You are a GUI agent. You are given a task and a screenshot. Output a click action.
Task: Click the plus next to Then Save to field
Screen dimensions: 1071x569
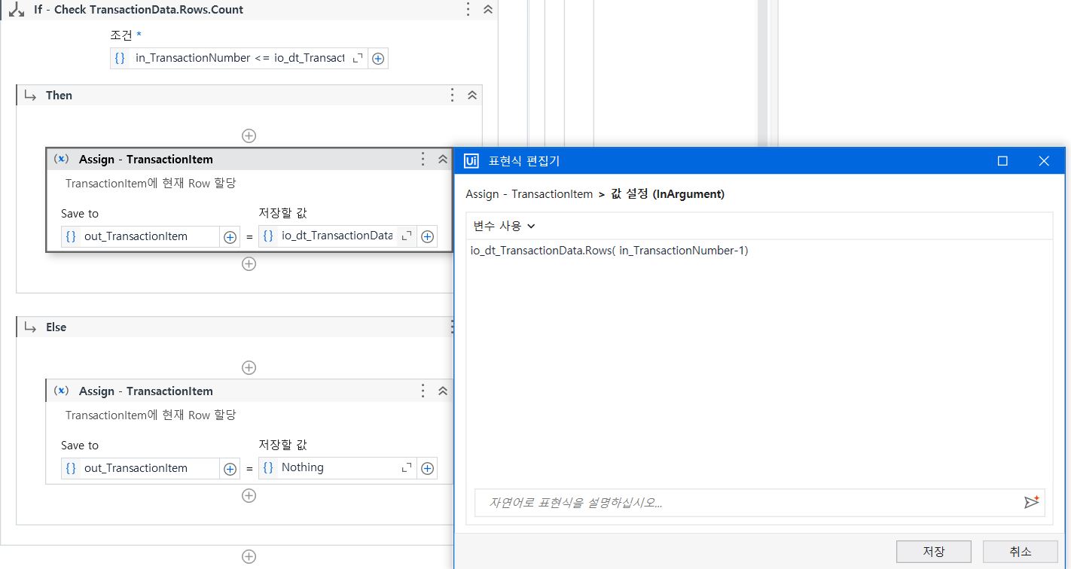coord(230,236)
